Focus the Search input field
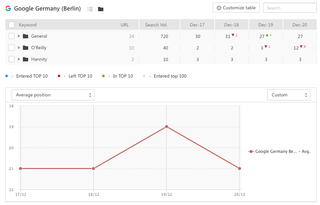The image size is (320, 205). click(290, 8)
